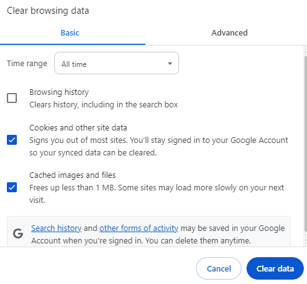Click the Cookies and other site data label
This screenshot has width=307, height=284.
tap(78, 127)
